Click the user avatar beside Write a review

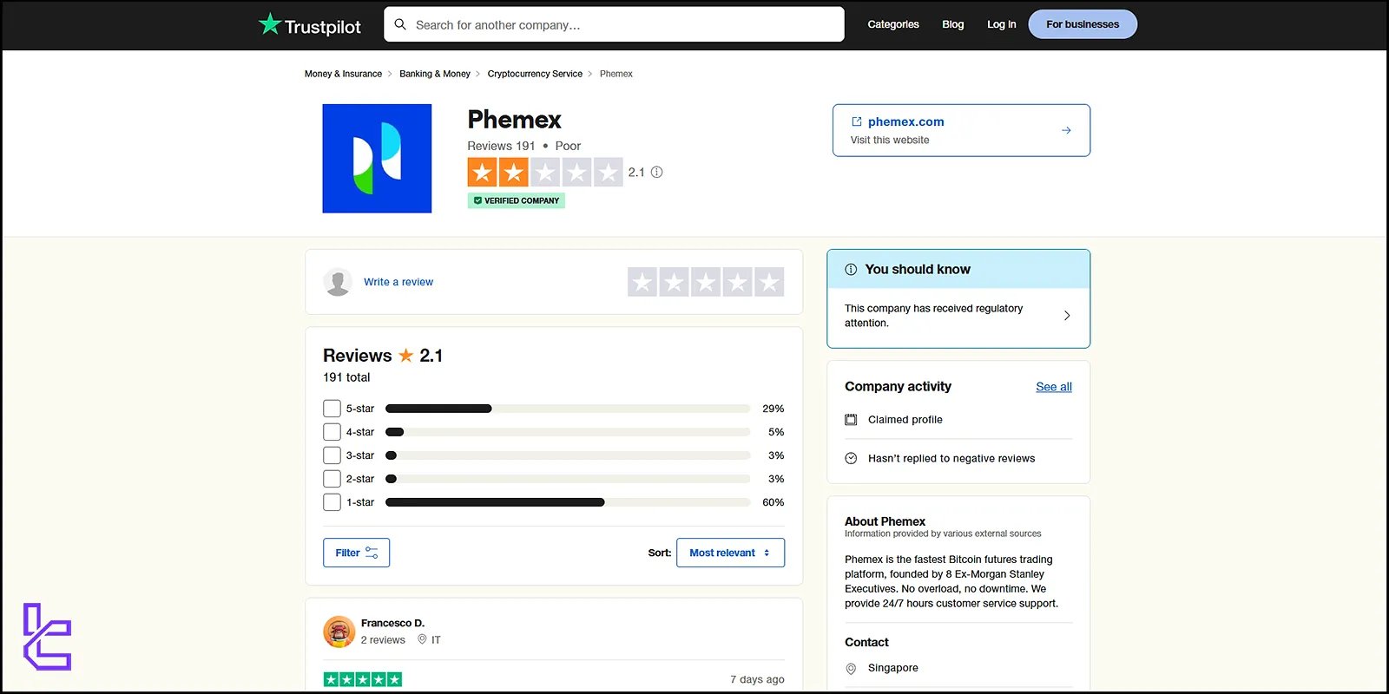338,282
